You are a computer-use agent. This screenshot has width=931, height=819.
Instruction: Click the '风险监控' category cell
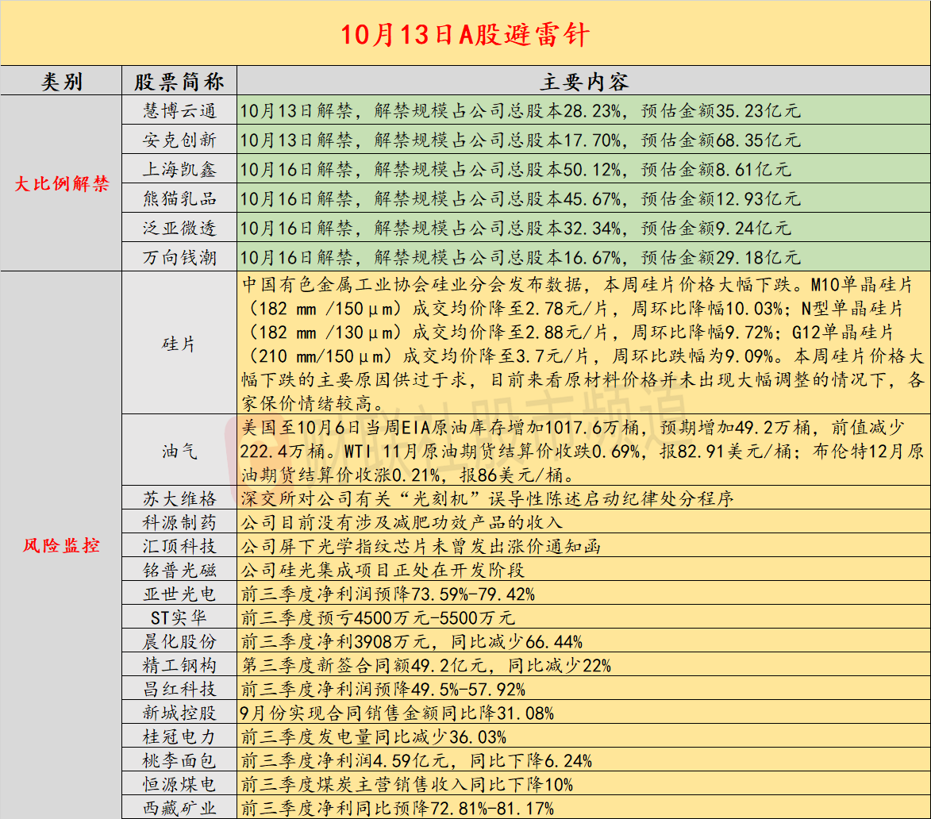click(x=61, y=545)
